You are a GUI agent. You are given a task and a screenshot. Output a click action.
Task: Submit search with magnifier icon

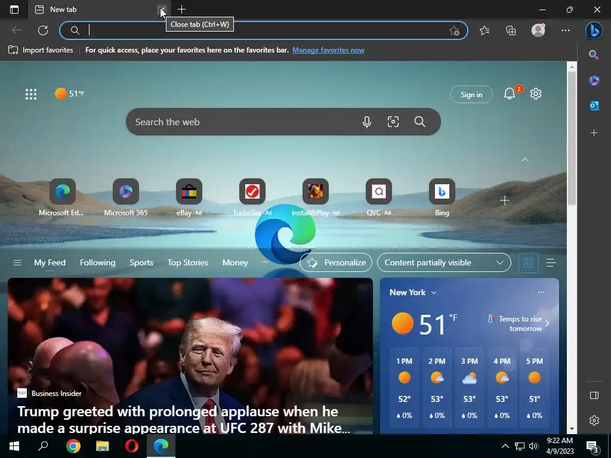click(419, 122)
